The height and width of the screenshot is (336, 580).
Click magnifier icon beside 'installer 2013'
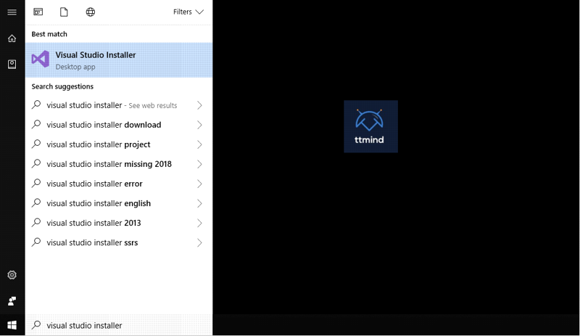[36, 223]
